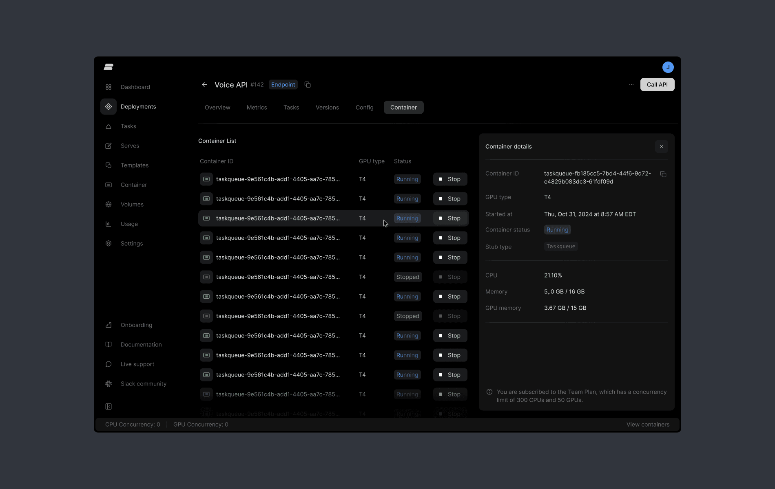
Task: Open the Tasks tab of Voice API
Action: pyautogui.click(x=291, y=108)
